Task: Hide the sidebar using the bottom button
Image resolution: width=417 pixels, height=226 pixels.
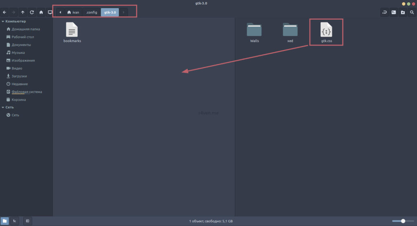Action: click(x=27, y=221)
